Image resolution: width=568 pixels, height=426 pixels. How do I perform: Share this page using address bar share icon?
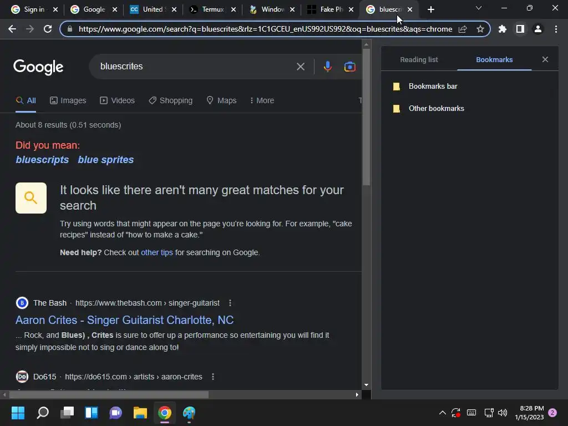pyautogui.click(x=463, y=29)
